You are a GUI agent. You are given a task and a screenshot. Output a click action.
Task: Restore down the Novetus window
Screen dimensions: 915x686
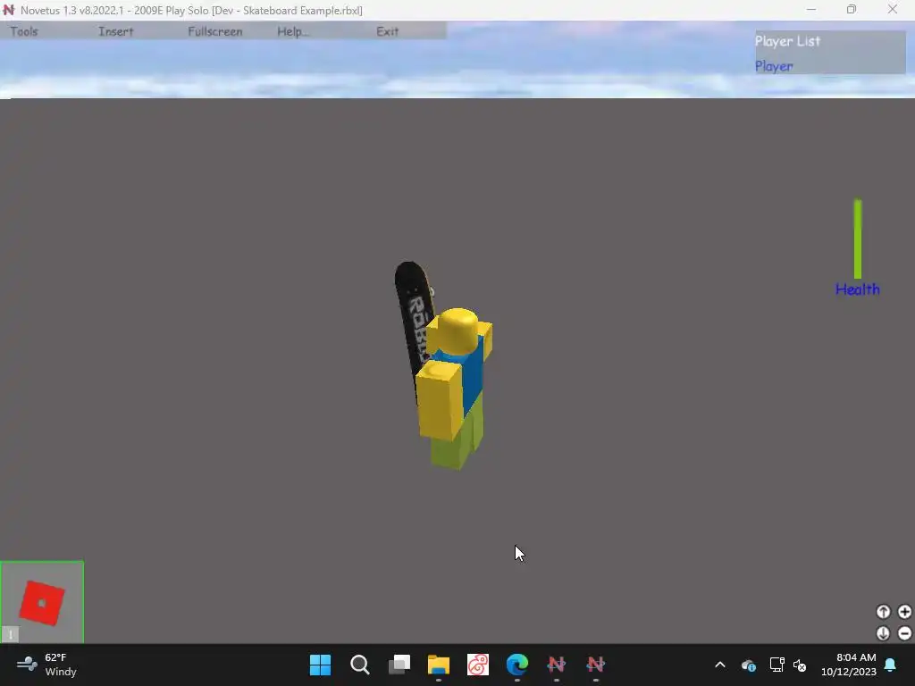click(852, 9)
